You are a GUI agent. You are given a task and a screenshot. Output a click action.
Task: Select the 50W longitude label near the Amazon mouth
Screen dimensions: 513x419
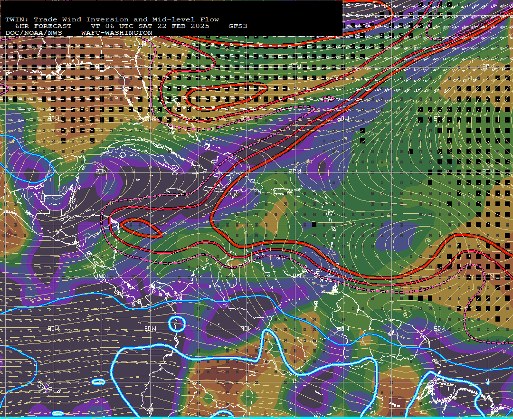pyautogui.click(x=439, y=328)
